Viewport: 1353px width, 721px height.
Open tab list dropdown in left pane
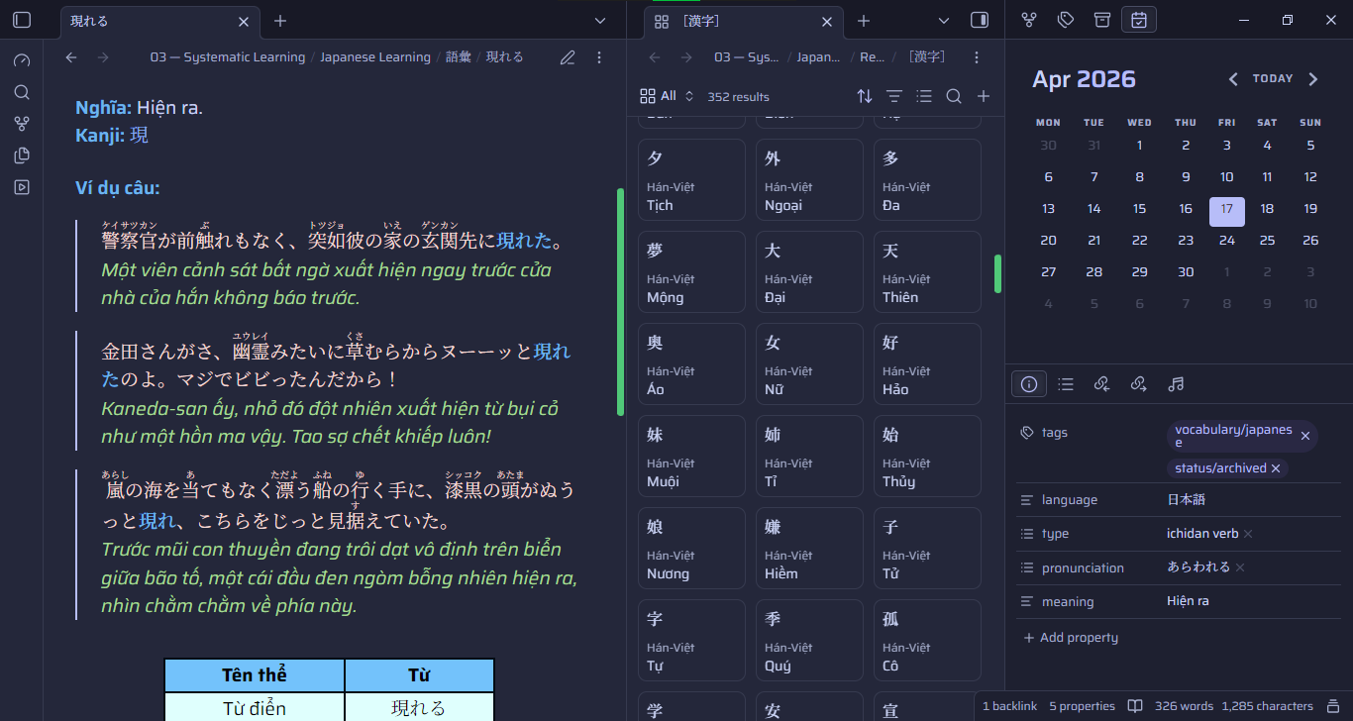tap(600, 21)
